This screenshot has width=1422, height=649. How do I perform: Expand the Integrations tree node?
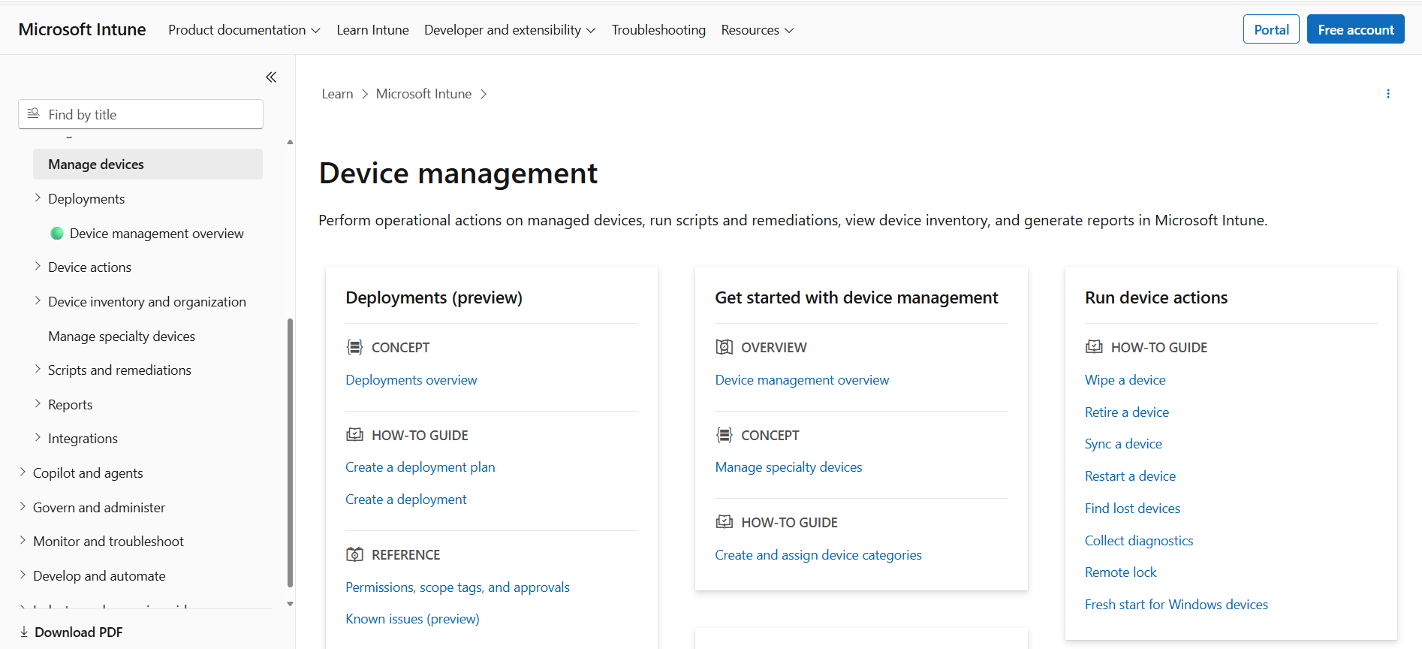pos(38,438)
